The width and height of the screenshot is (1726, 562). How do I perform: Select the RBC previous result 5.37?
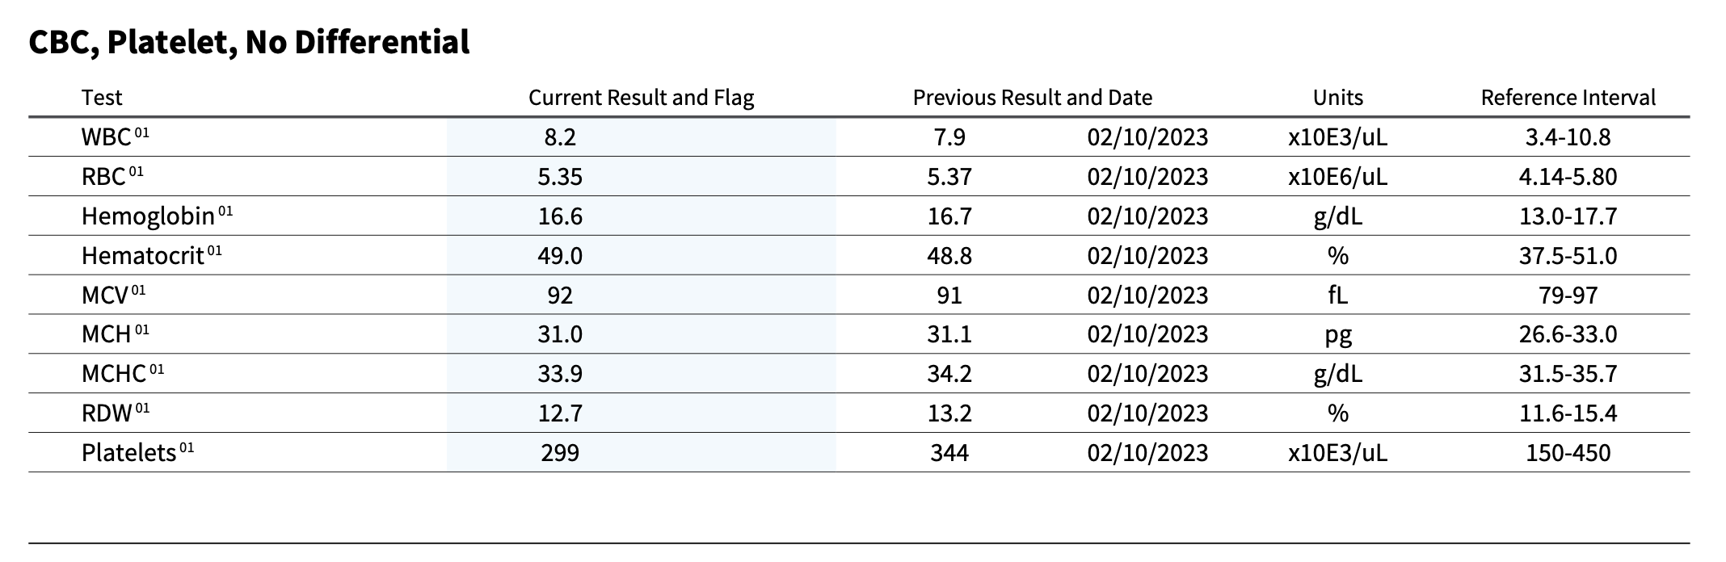coord(949,177)
